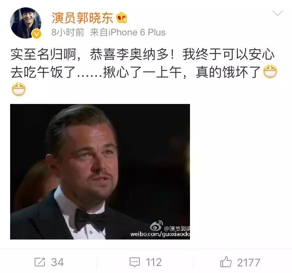This screenshot has height=273, width=292.
Task: Click the repost share icon
Action: (x=40, y=262)
